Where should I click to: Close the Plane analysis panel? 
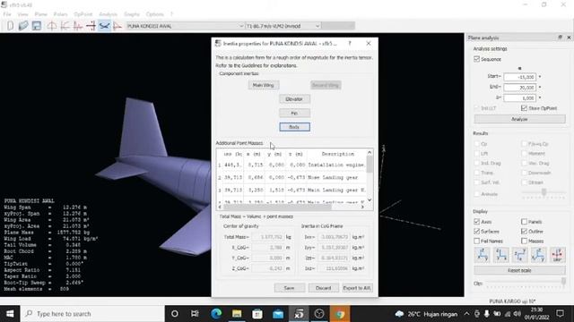point(569,38)
